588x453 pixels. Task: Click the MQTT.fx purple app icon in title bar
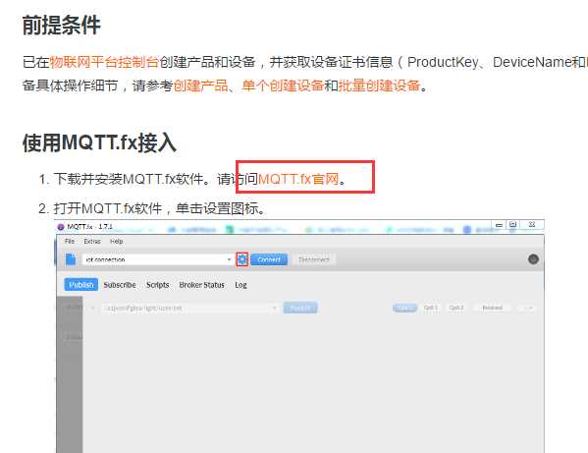coord(61,227)
